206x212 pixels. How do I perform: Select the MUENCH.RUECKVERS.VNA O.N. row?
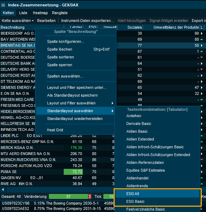[57, 160]
